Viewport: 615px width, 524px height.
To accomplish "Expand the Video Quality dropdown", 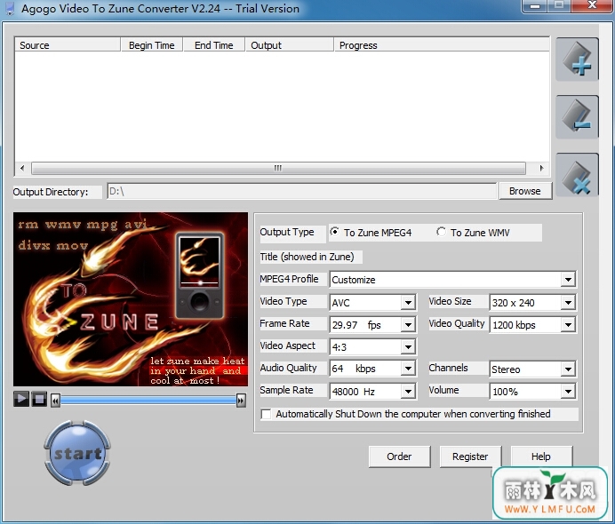I will tap(568, 324).
